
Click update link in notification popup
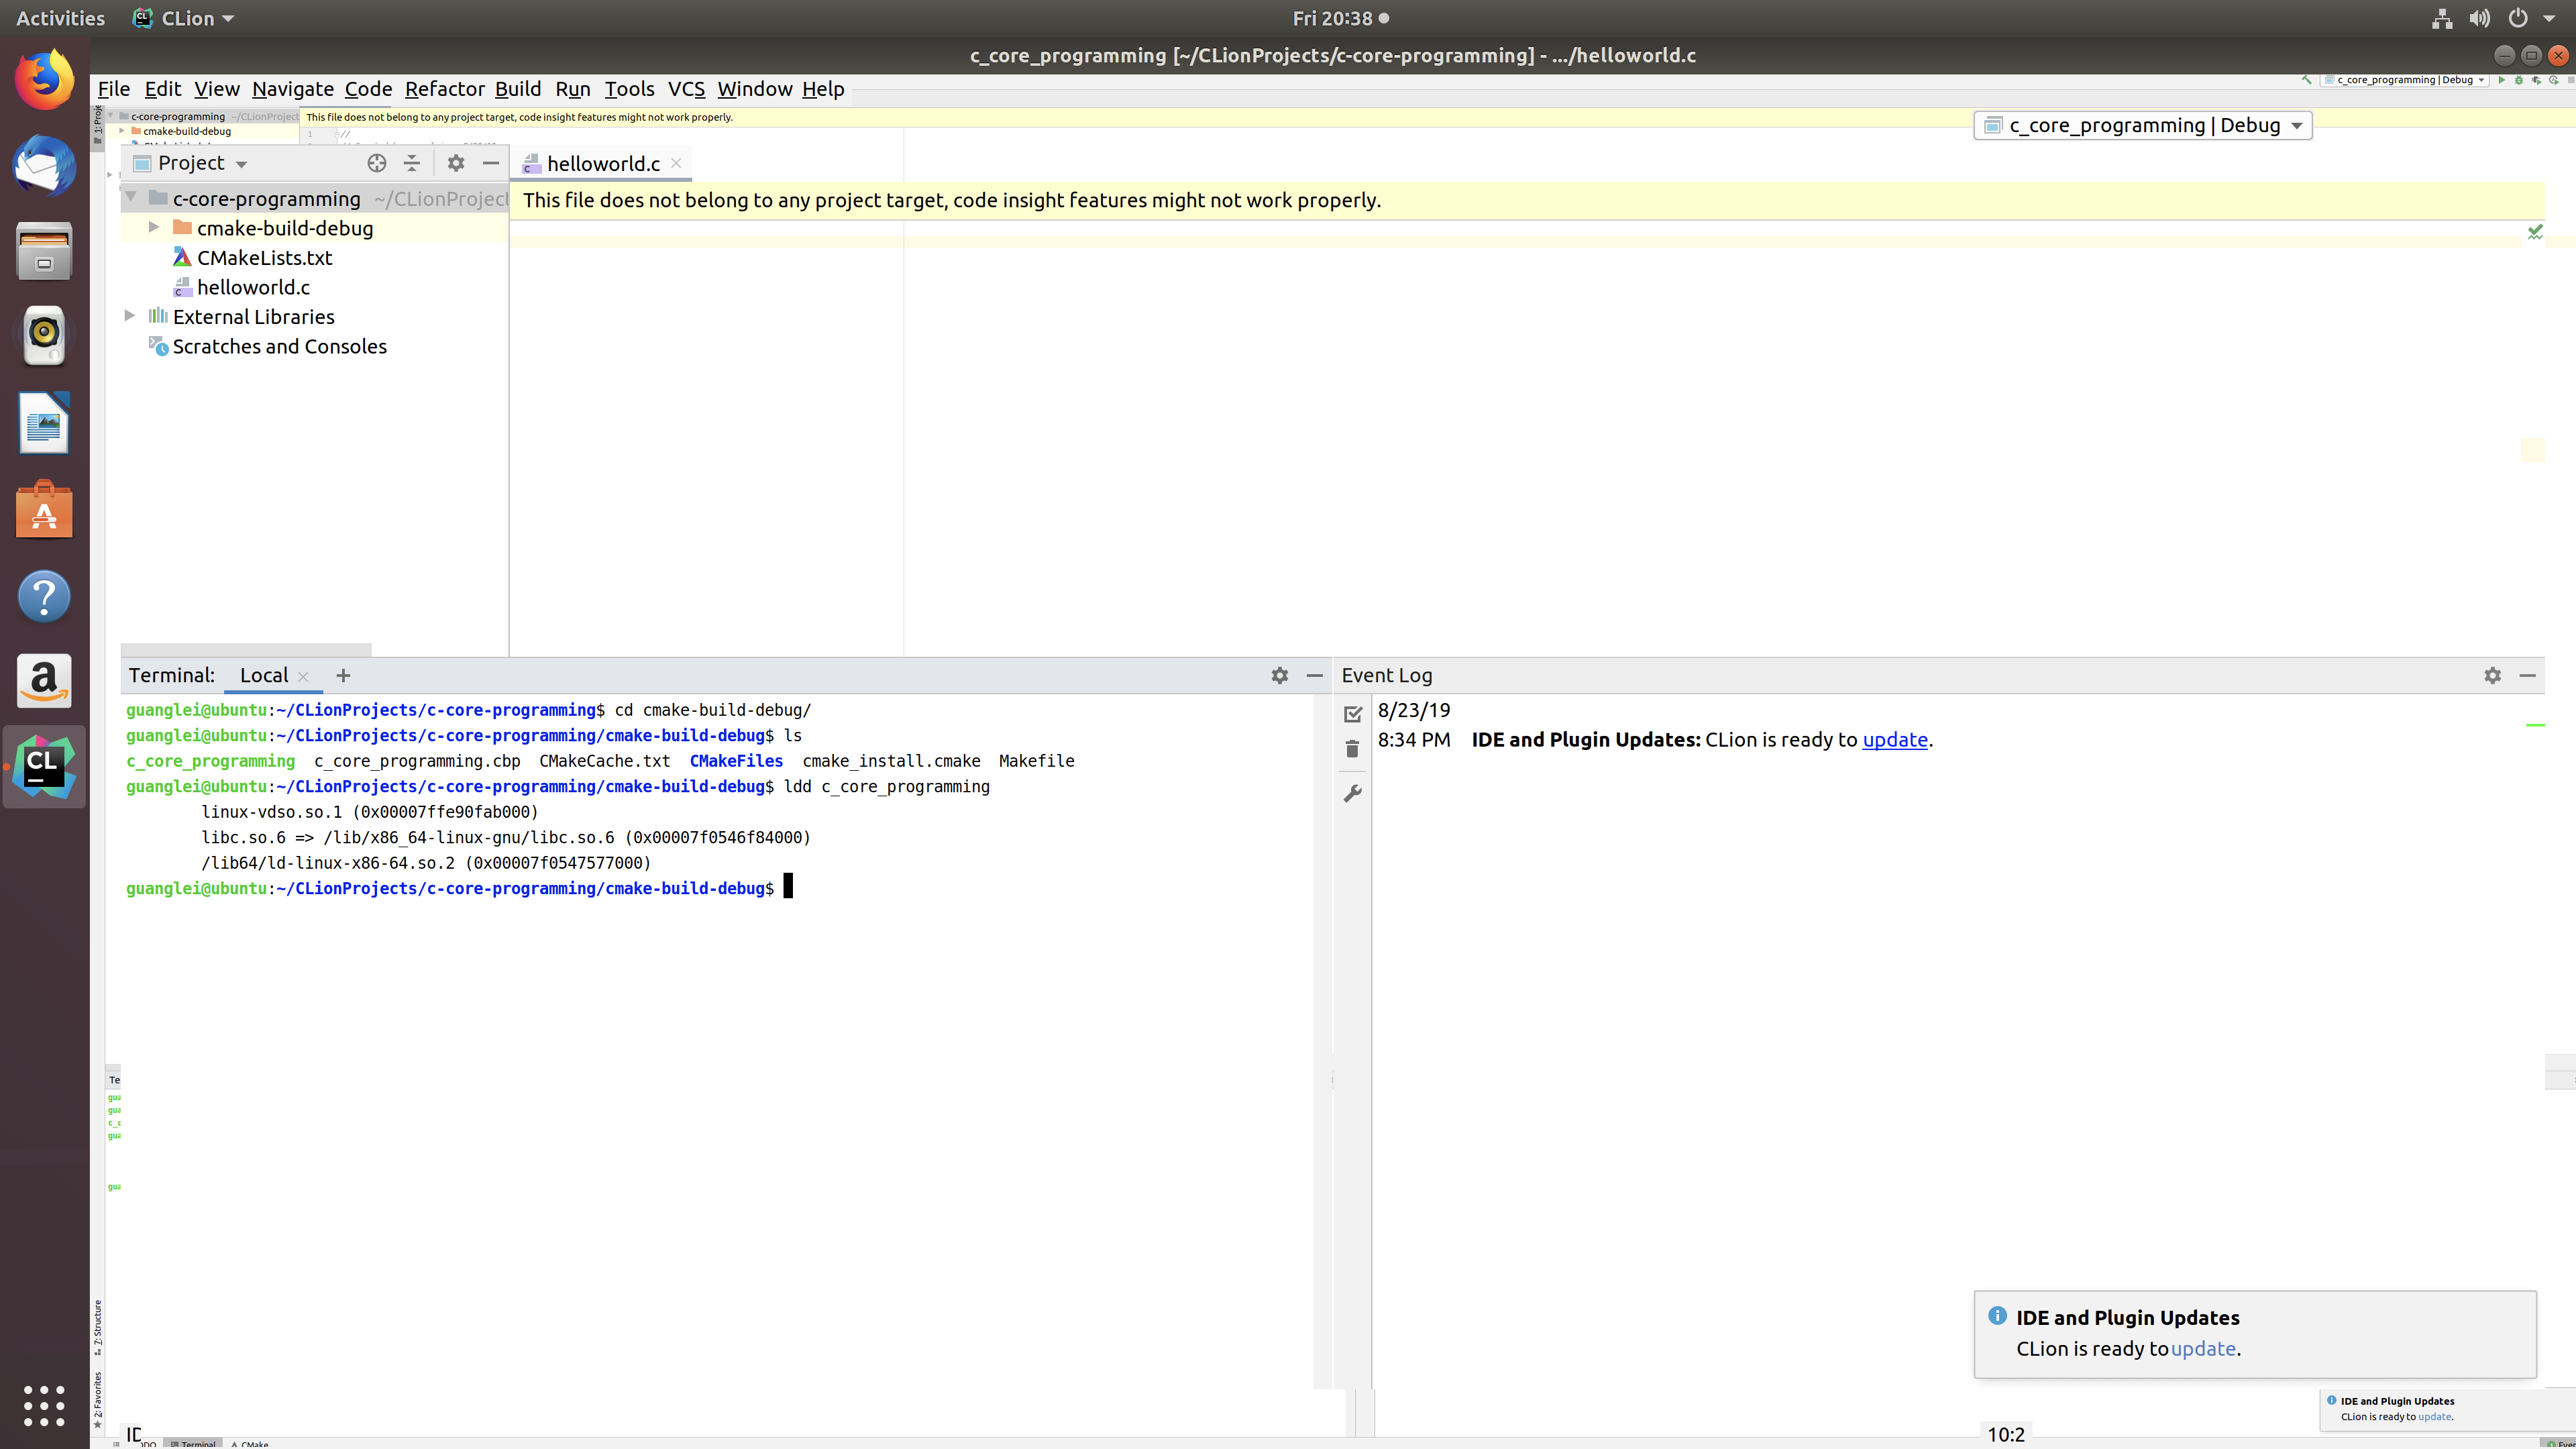pos(2202,1348)
